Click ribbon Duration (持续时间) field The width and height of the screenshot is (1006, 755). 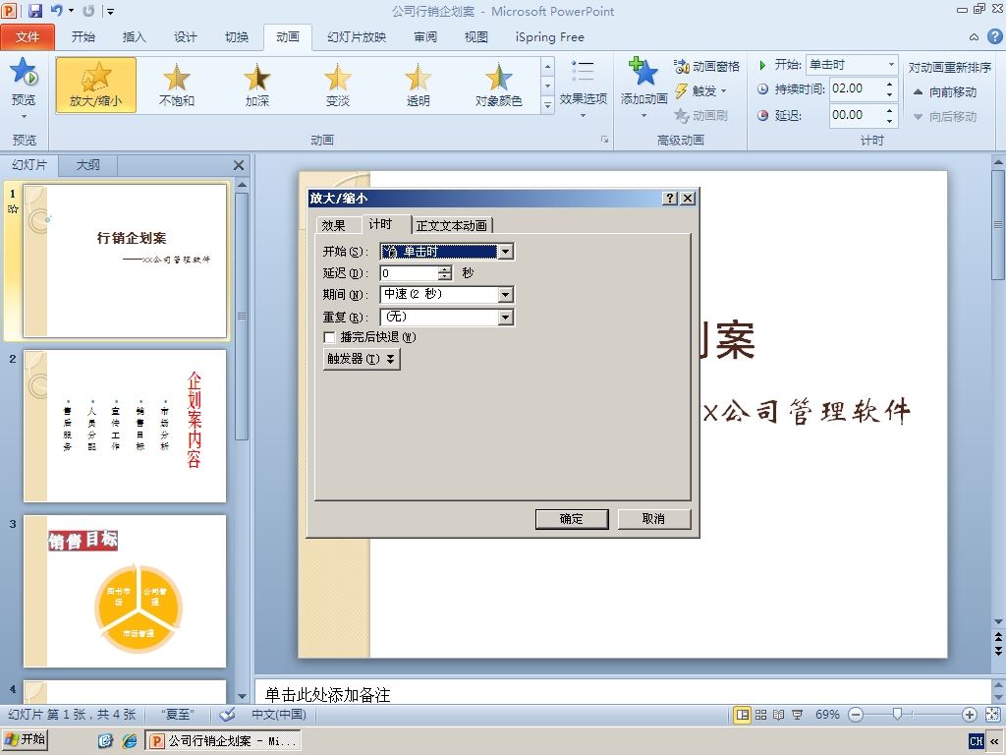click(857, 88)
